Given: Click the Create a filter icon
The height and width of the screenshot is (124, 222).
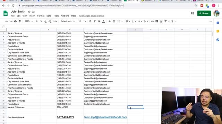Looking at the screenshot, I should pos(165,21).
